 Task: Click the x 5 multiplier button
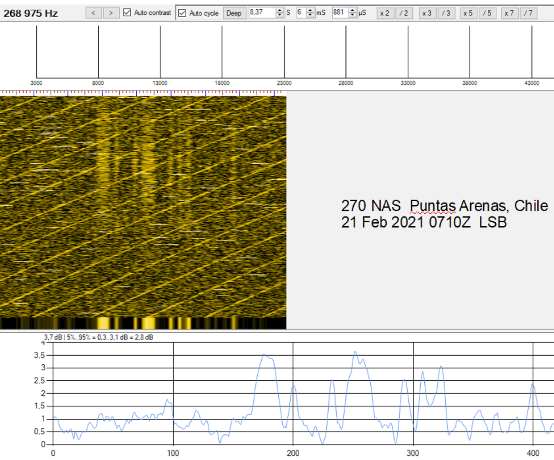click(468, 13)
